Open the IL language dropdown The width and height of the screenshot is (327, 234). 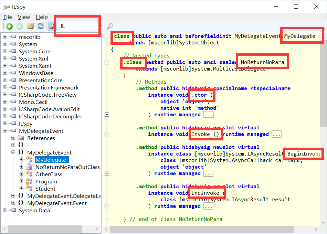[80, 26]
